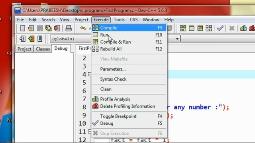
Task: Click line number 10 in the gutter
Action: pos(82,124)
